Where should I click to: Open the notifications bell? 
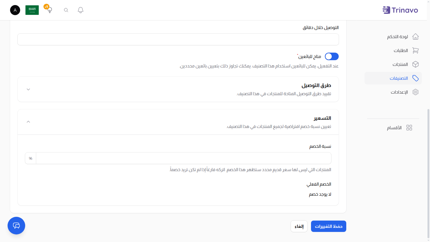point(80,10)
